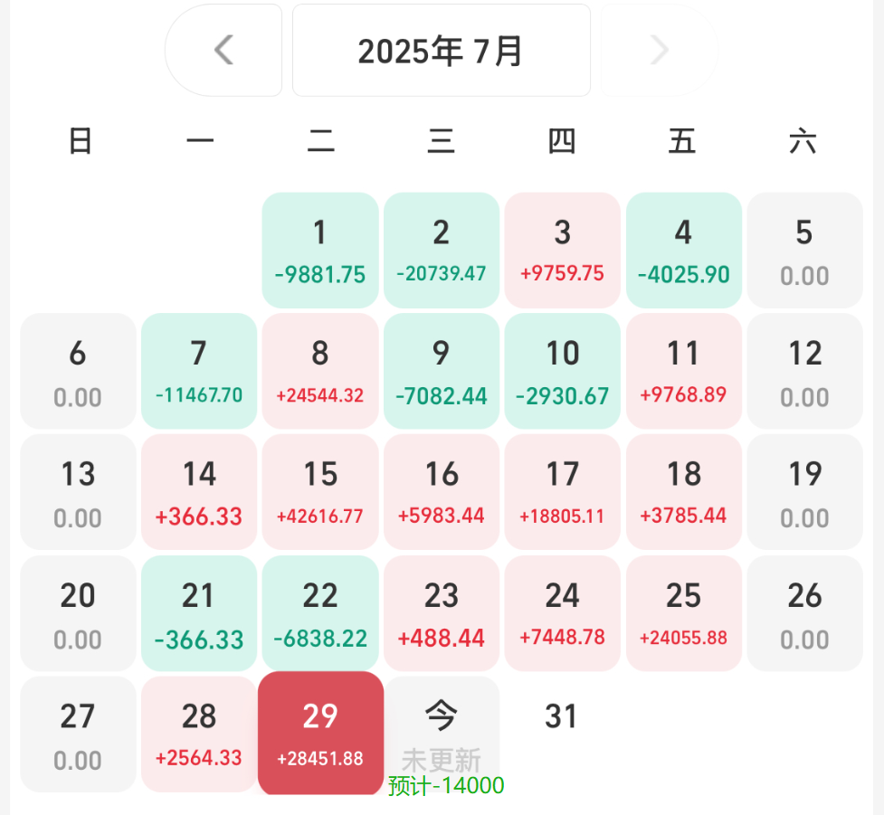Open the 2025年 7月 month picker
The width and height of the screenshot is (884, 815).
tap(442, 50)
